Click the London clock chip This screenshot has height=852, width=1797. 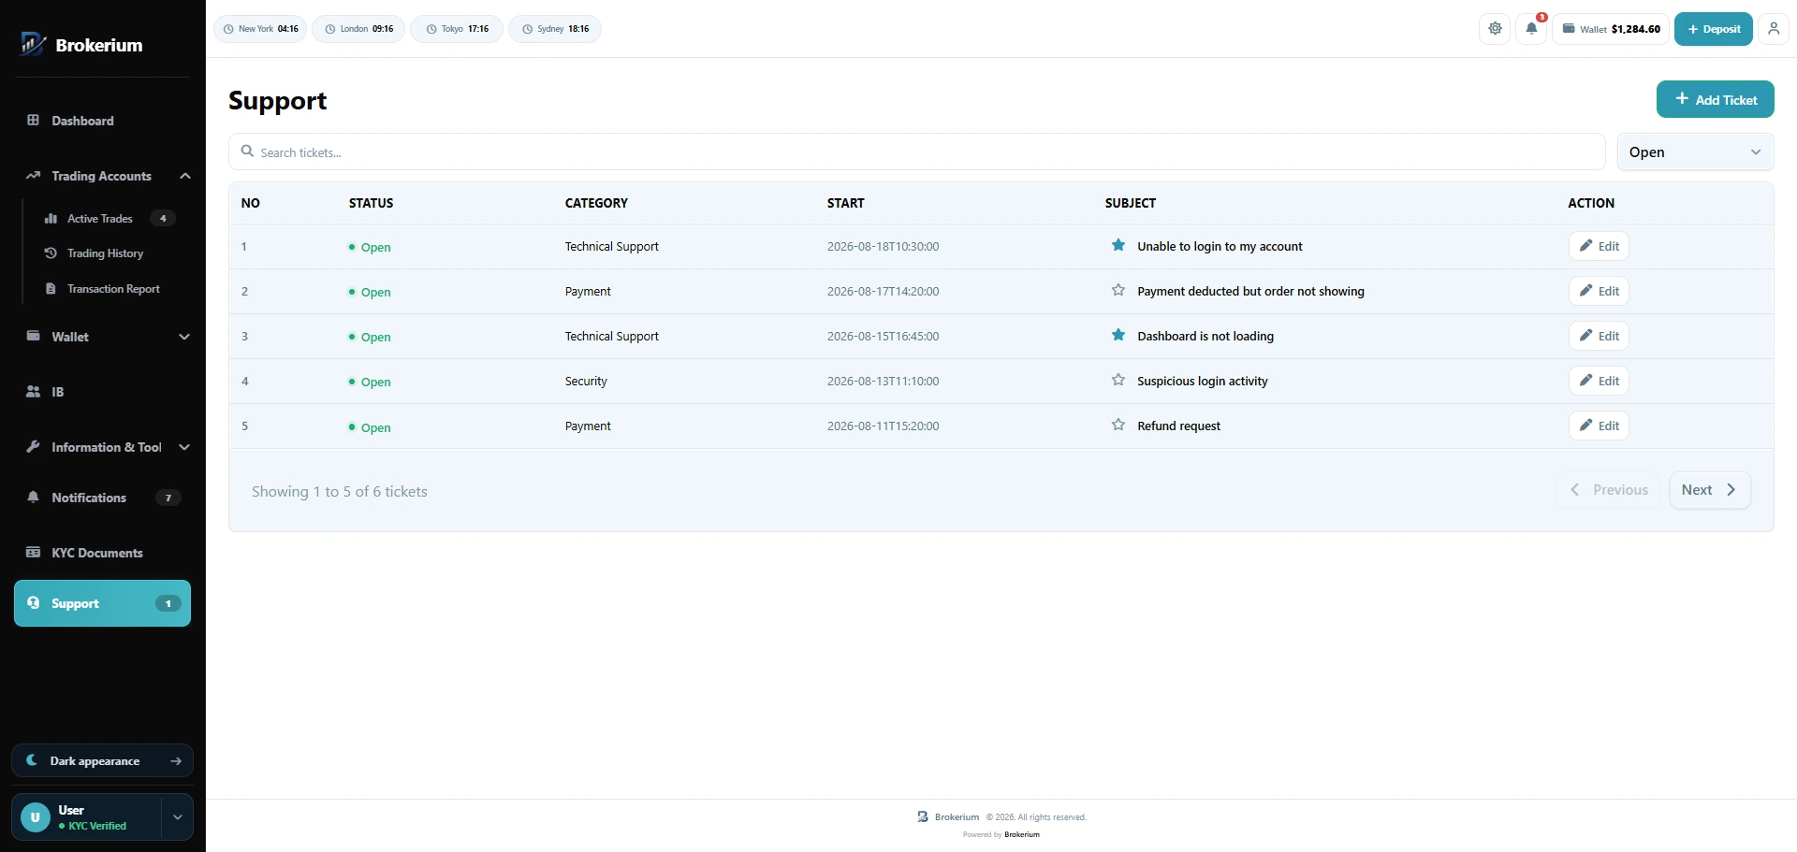click(358, 29)
